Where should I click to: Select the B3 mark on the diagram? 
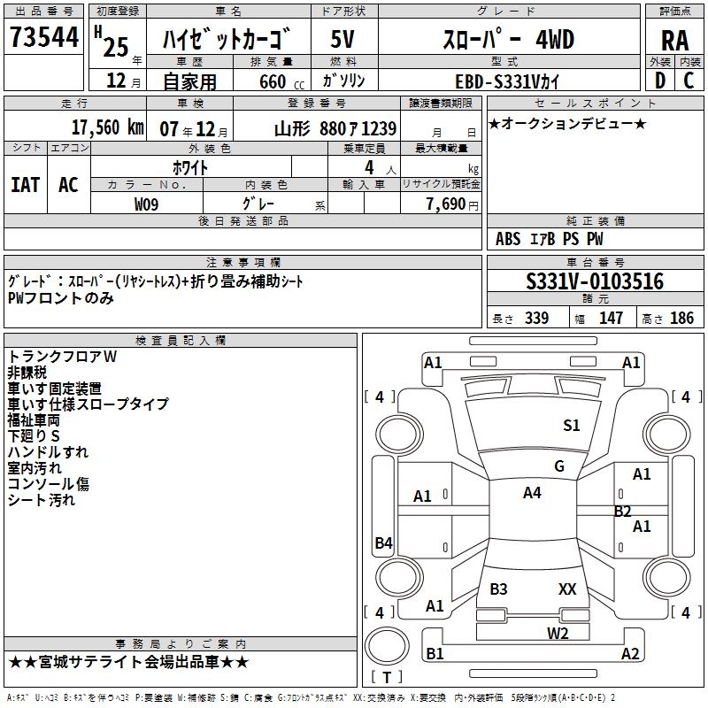point(498,589)
